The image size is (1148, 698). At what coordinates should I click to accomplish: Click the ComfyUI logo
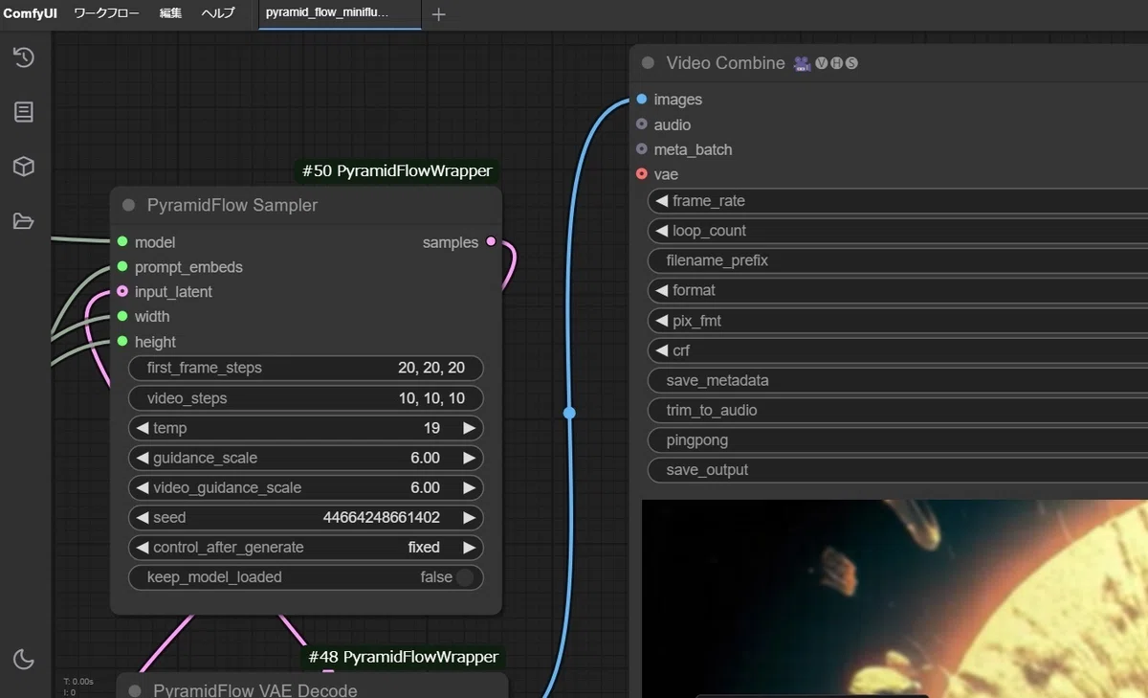point(31,13)
